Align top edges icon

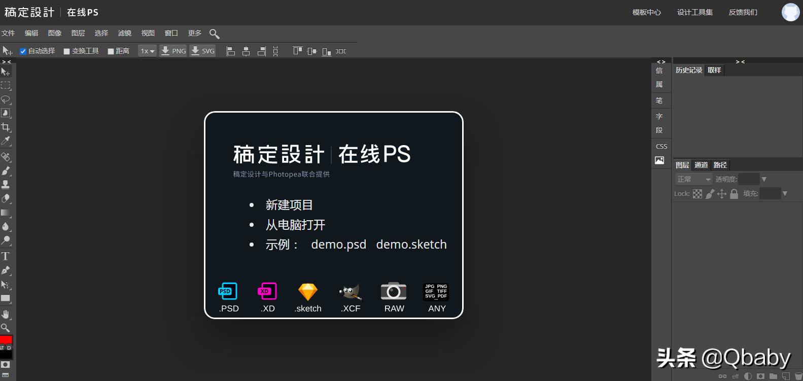point(298,51)
